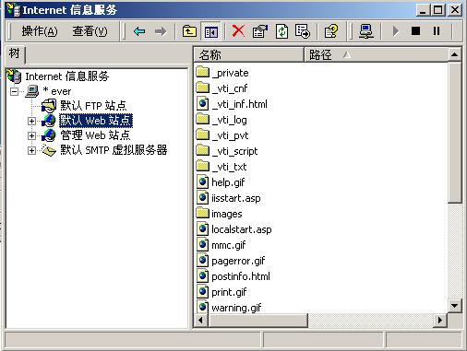Select 默认 SMTP 虚拟服务器 tree item
The width and height of the screenshot is (467, 351).
coord(114,150)
